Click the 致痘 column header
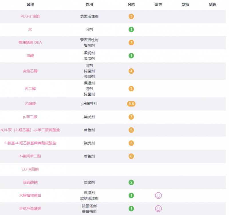The image size is (229, 215). coord(185,5)
